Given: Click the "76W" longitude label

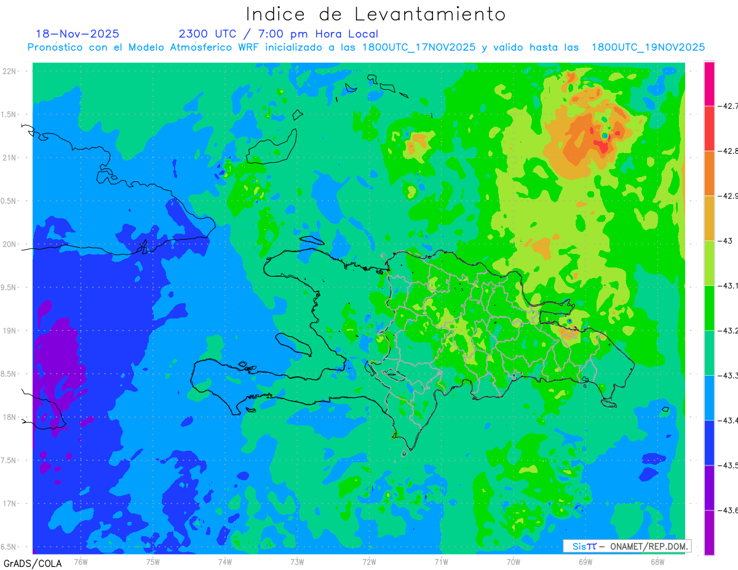Looking at the screenshot, I should (81, 561).
